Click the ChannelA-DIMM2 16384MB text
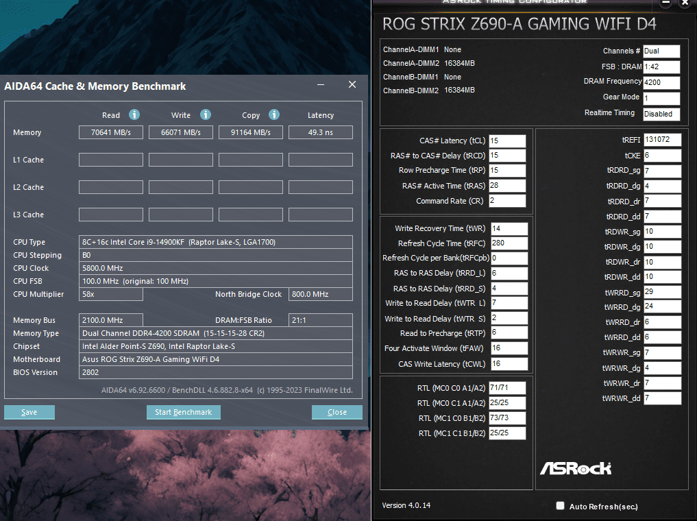 coord(429,63)
